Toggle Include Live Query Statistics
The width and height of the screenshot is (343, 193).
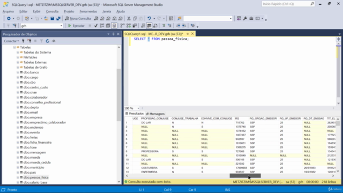129,26
